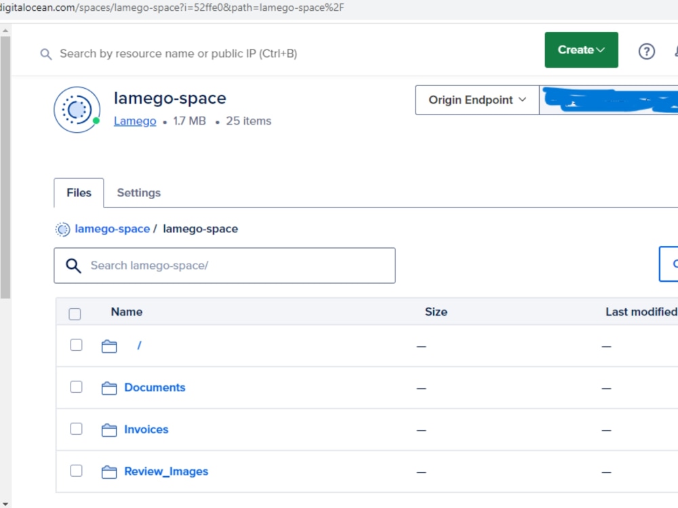This screenshot has width=678, height=508.
Task: Click the scrollbar up arrow
Action: [5, 30]
